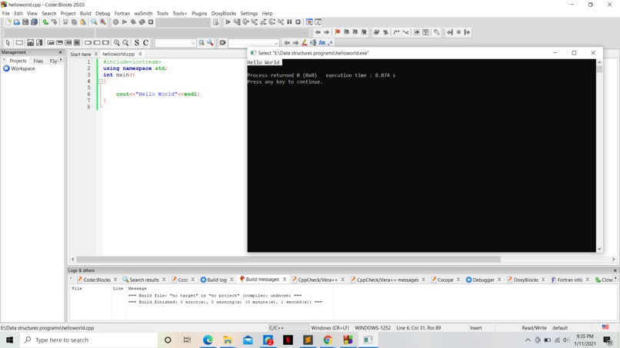Open the File menu
The width and height of the screenshot is (620, 348).
[x=6, y=13]
